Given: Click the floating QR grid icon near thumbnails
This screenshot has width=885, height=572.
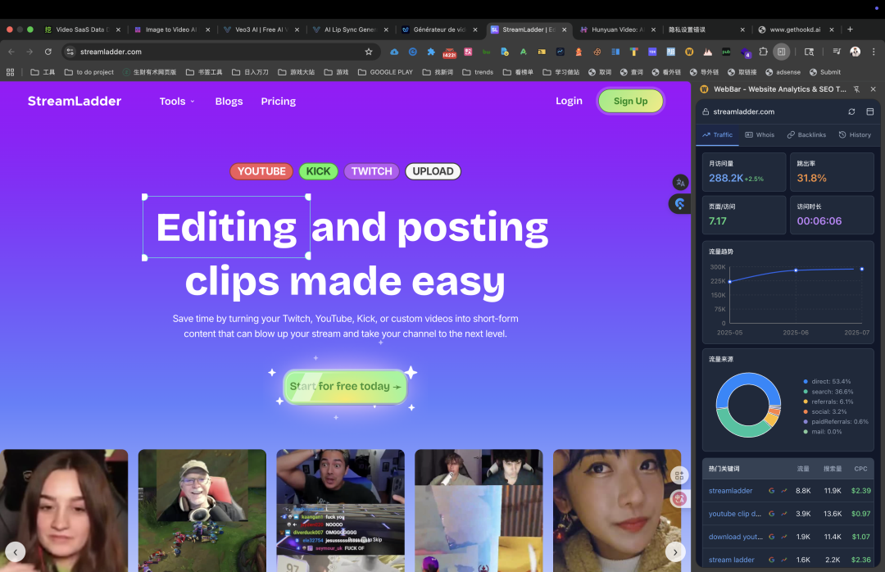Looking at the screenshot, I should (x=679, y=475).
